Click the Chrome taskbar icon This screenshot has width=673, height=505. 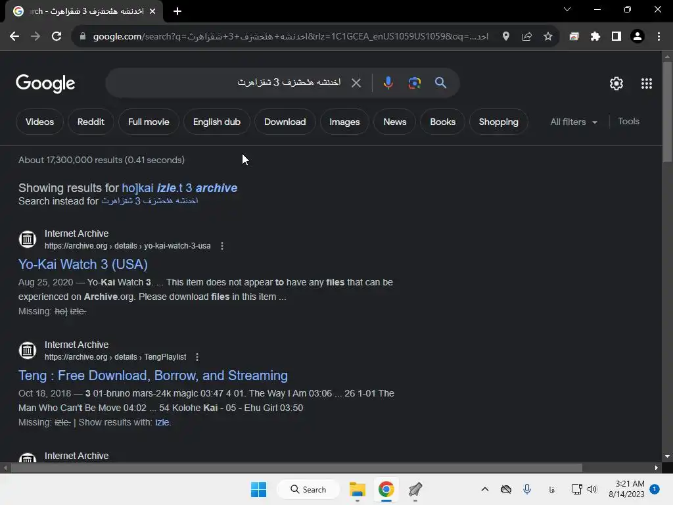(386, 489)
